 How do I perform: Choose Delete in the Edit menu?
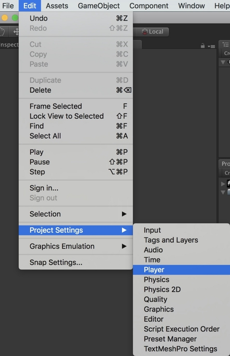76,90
